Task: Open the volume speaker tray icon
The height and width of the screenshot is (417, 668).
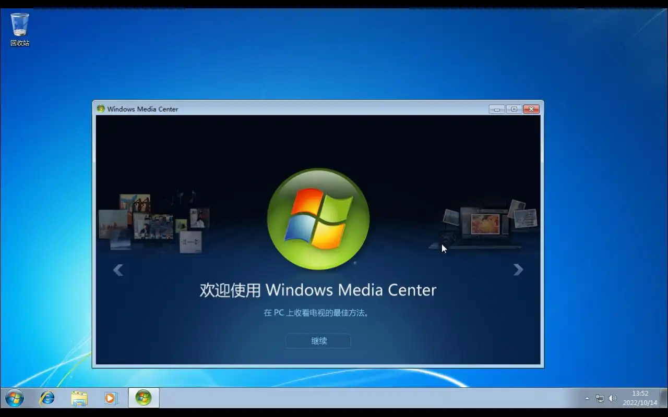Action: click(x=612, y=399)
